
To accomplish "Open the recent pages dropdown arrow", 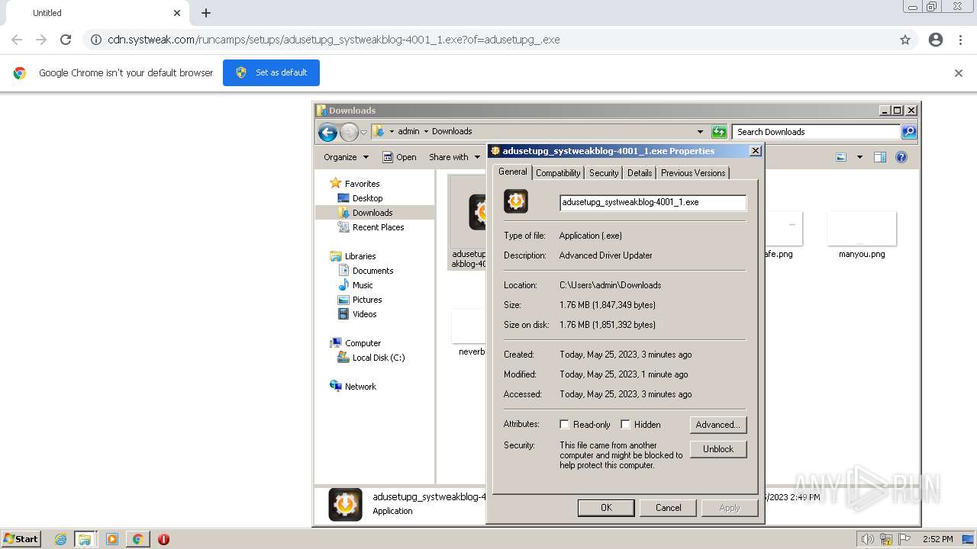I will click(x=363, y=132).
